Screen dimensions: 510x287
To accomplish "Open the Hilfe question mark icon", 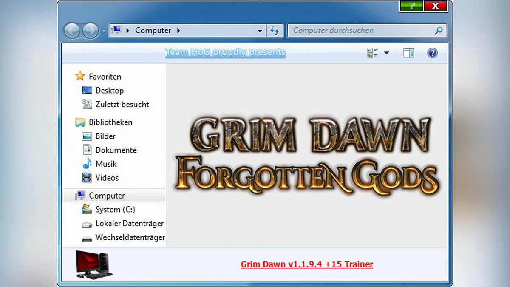I will click(432, 53).
